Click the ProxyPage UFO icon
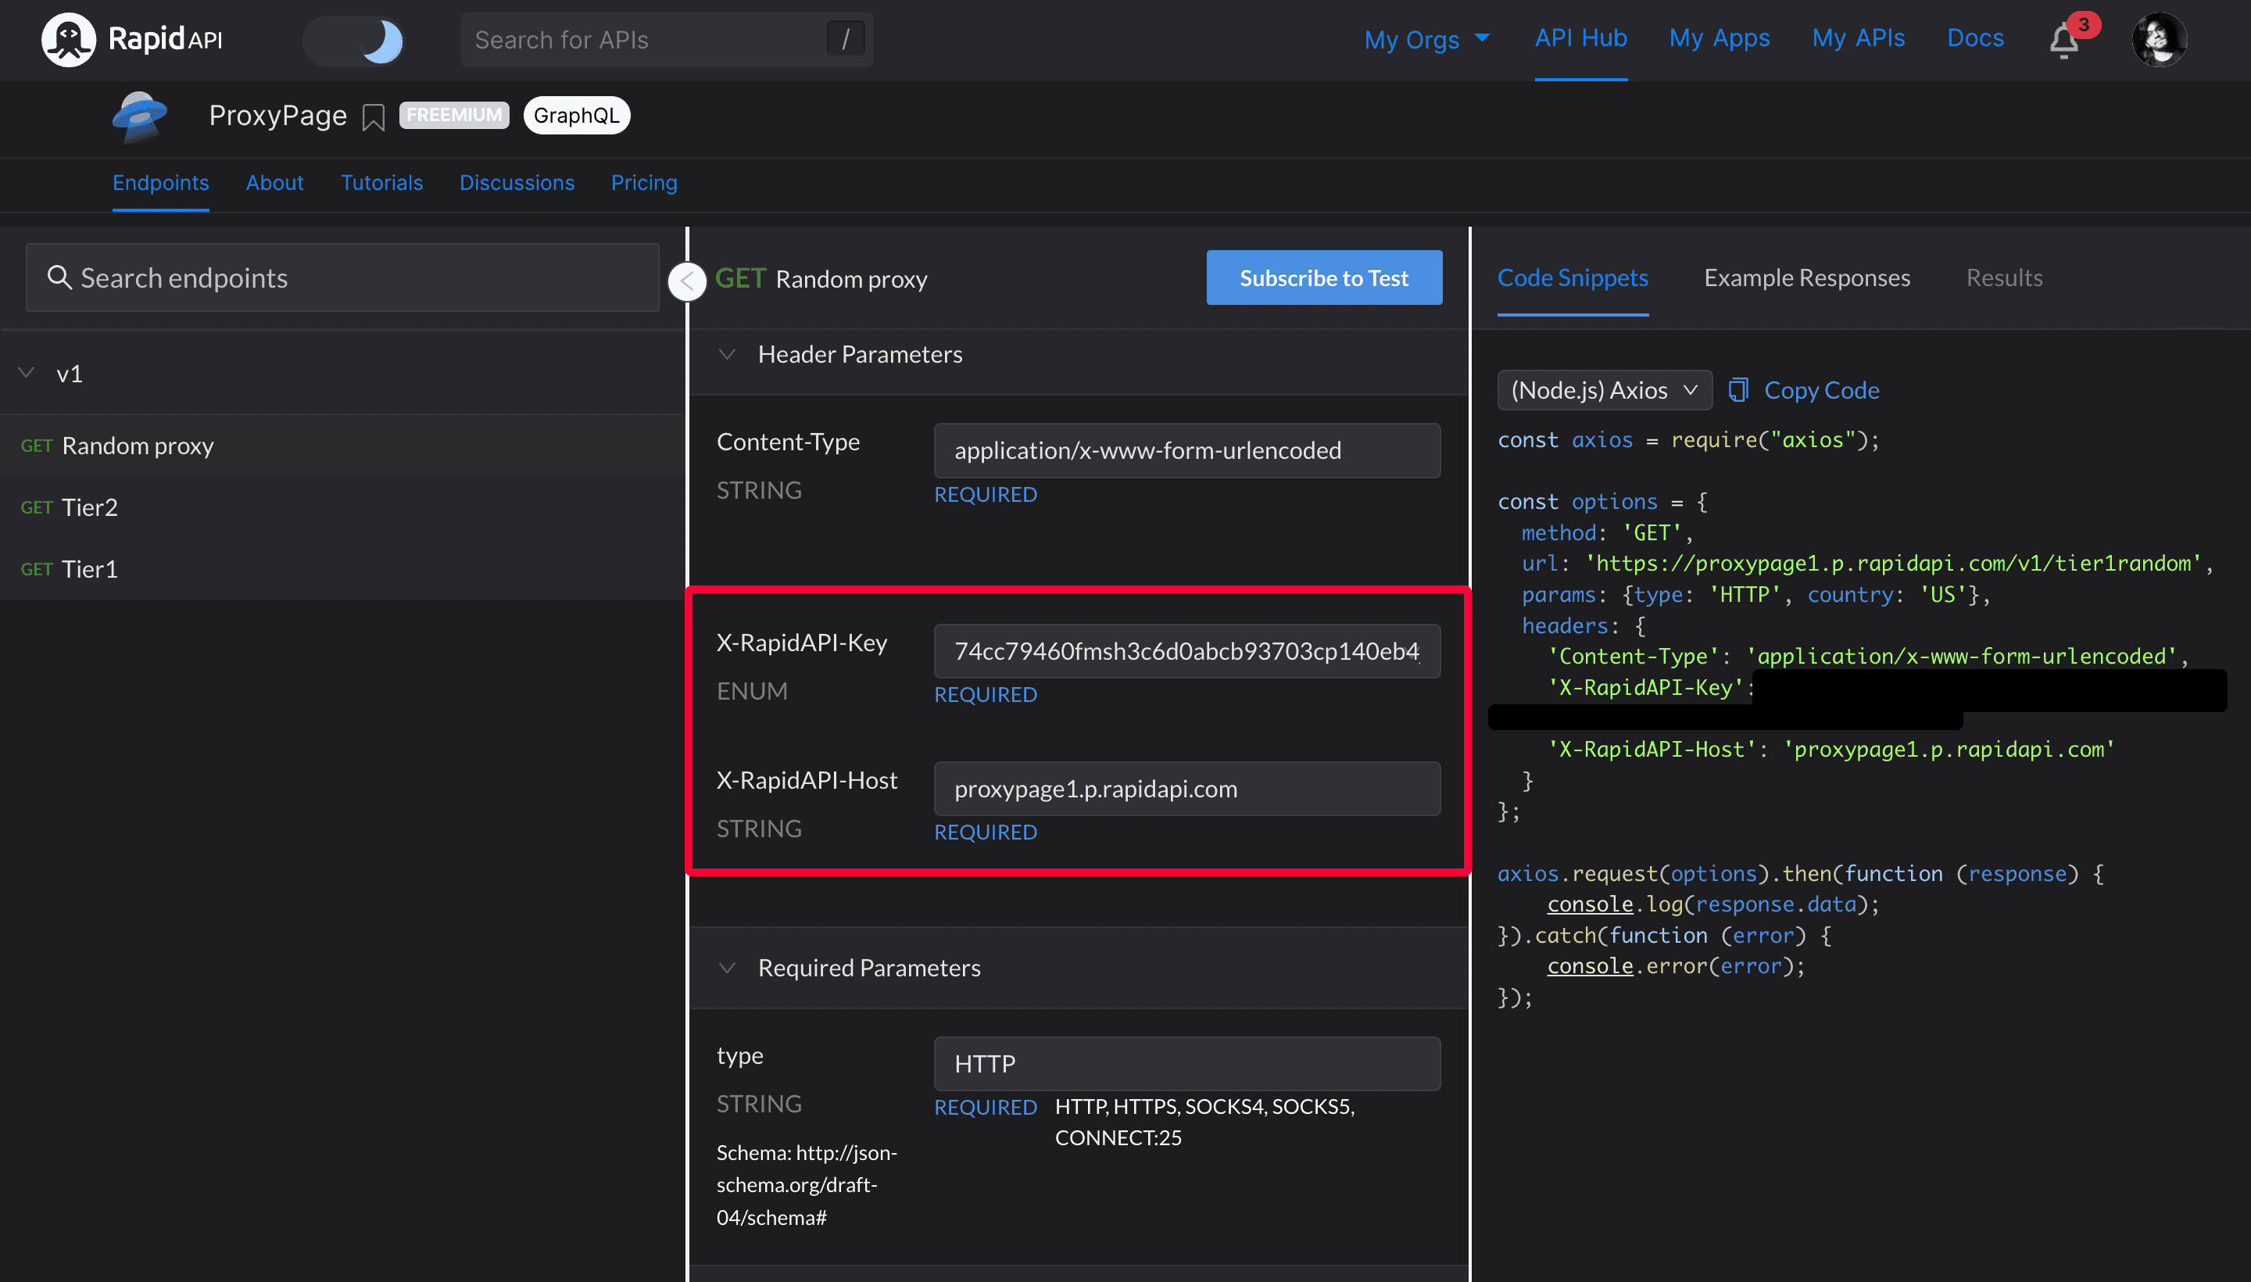The image size is (2251, 1282). [140, 116]
